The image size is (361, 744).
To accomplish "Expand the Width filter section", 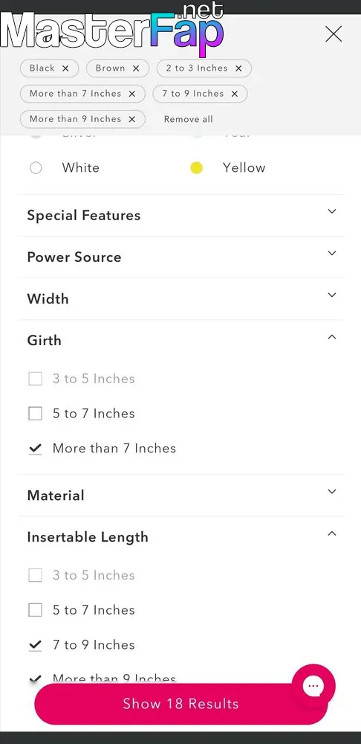I will [x=181, y=299].
